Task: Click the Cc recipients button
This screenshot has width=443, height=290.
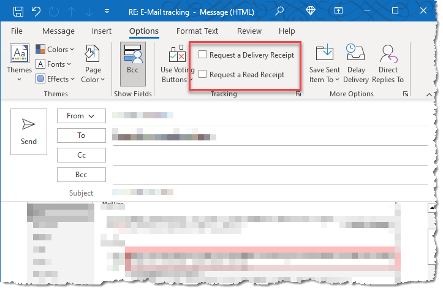Action: [x=81, y=155]
